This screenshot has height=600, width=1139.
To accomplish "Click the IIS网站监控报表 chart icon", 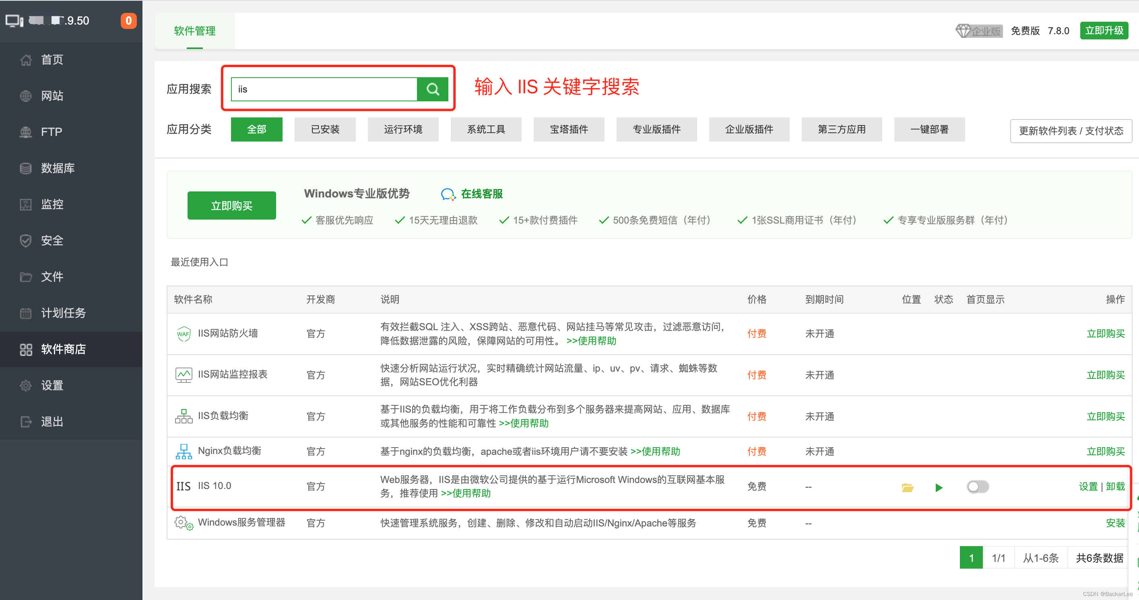I will 184,375.
